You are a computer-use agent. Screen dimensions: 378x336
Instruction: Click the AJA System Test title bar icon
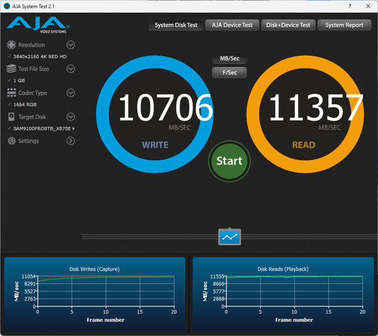[x=7, y=6]
